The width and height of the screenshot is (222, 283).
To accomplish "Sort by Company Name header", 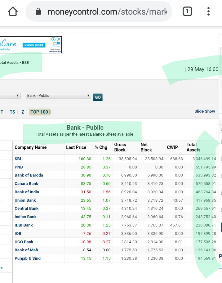I will click(x=31, y=147).
